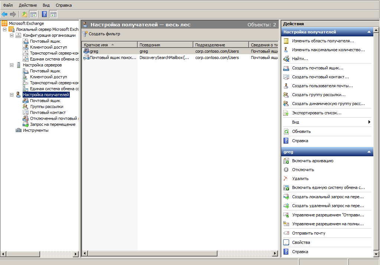This screenshot has width=380, height=265.
Task: Select the Microsoft Exchange root node
Action: 26,23
